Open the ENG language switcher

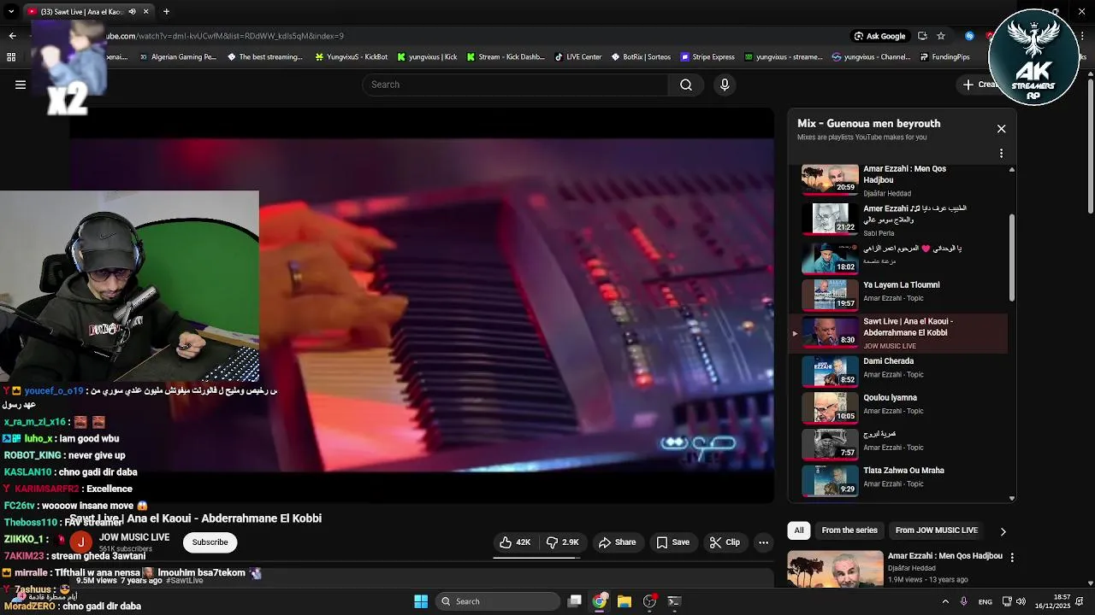tap(985, 601)
